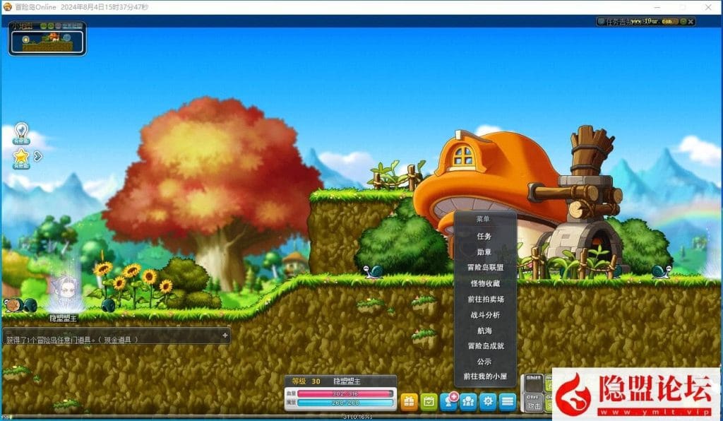
Task: Click the lightbulb notification icon
Action: point(21,132)
